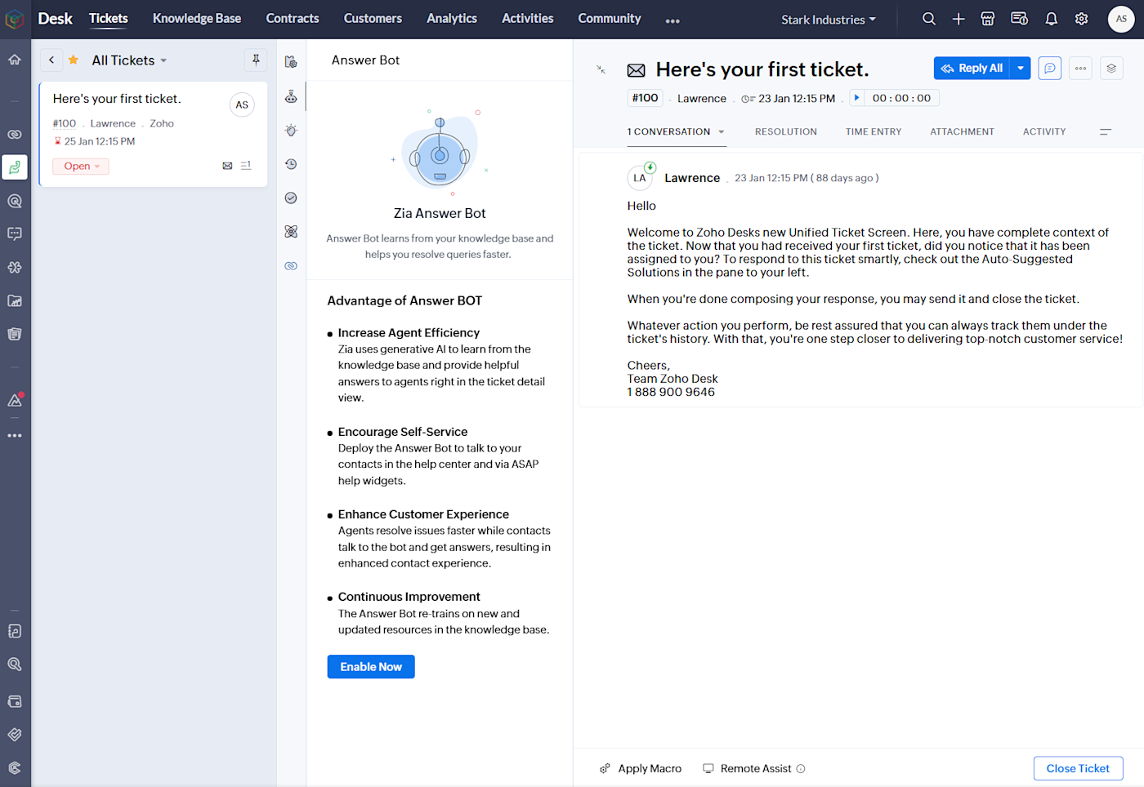Click the hexagonal C icon at sidebar bottom
This screenshot has width=1144, height=787.
[15, 768]
